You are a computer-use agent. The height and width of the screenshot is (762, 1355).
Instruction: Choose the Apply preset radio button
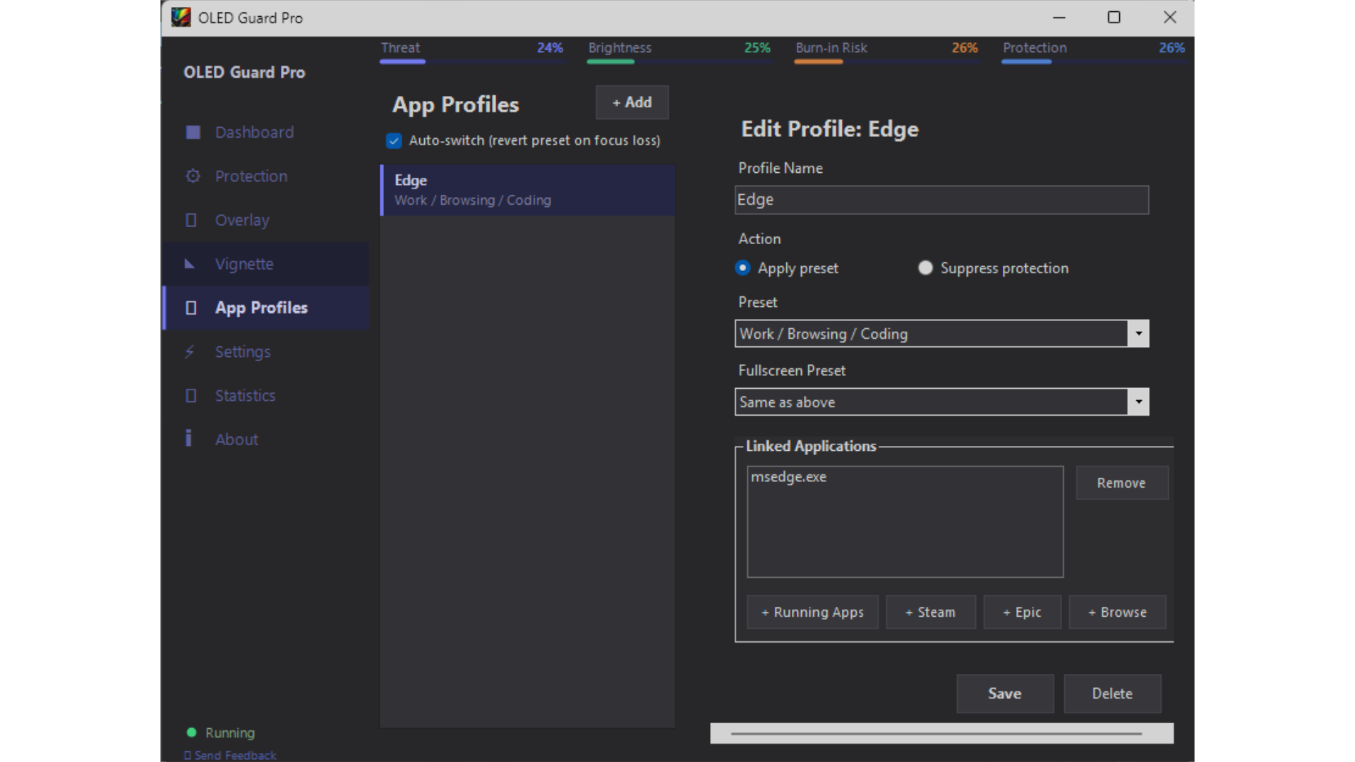tap(742, 267)
